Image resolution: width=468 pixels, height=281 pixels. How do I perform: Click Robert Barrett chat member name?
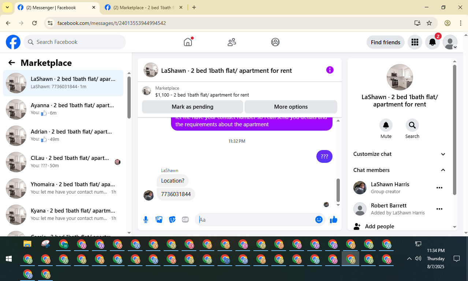(x=389, y=206)
